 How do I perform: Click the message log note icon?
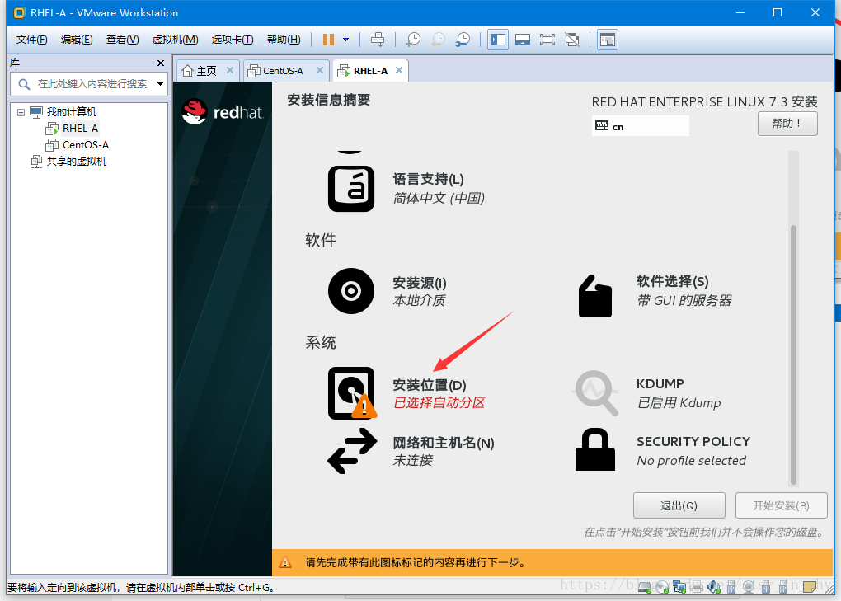click(x=809, y=587)
